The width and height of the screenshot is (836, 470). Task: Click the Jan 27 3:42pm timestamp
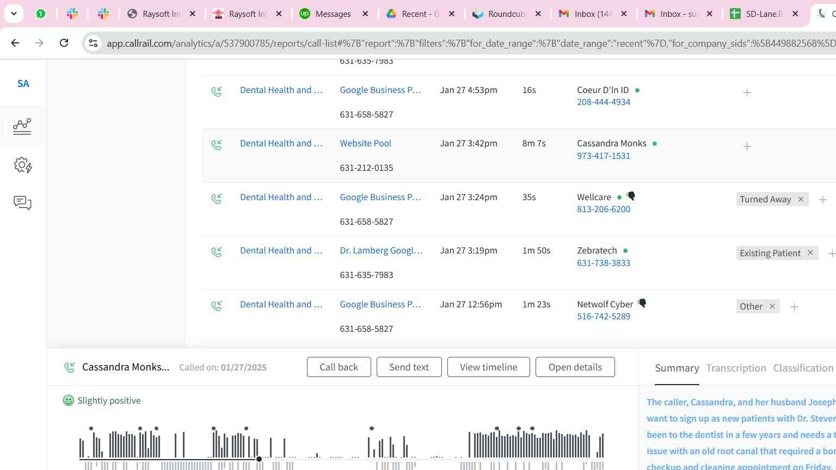click(468, 144)
